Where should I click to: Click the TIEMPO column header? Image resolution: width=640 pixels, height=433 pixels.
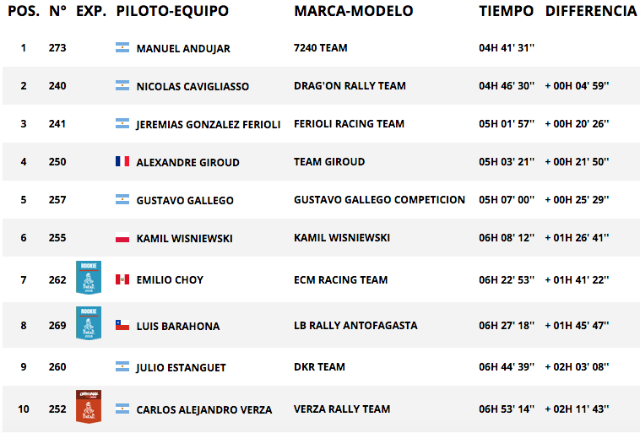[507, 11]
